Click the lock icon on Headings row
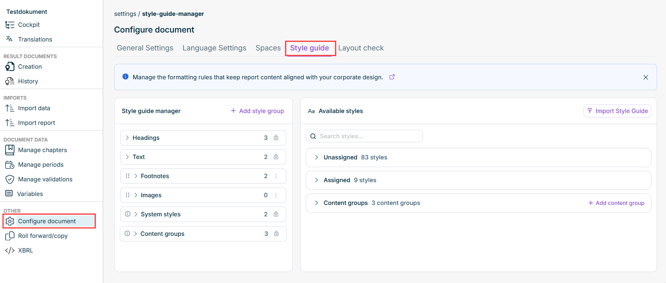This screenshot has width=666, height=283. click(x=276, y=138)
